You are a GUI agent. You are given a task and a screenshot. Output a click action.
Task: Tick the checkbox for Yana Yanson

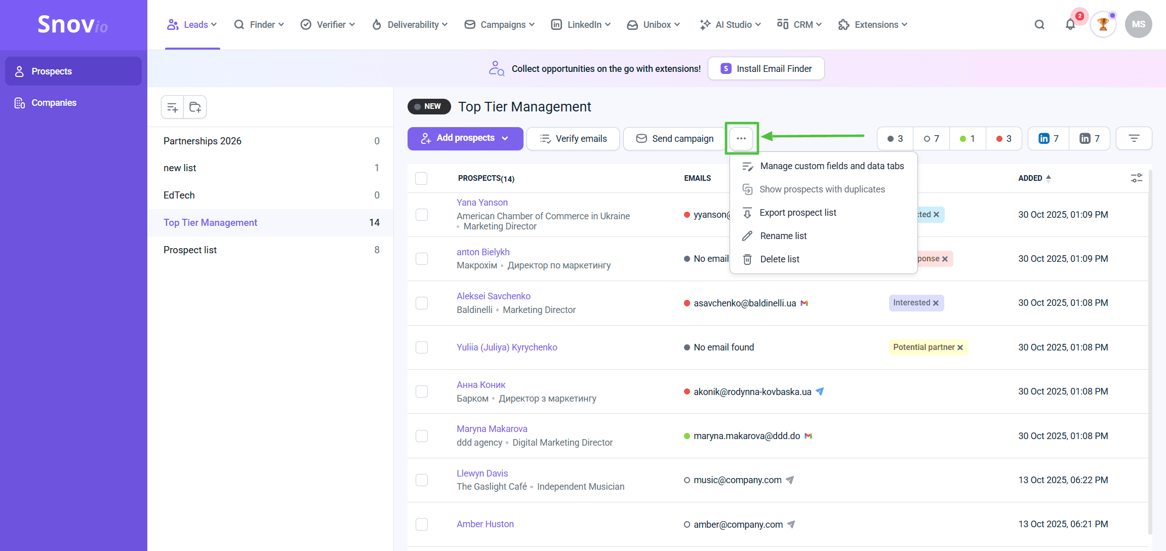point(421,215)
